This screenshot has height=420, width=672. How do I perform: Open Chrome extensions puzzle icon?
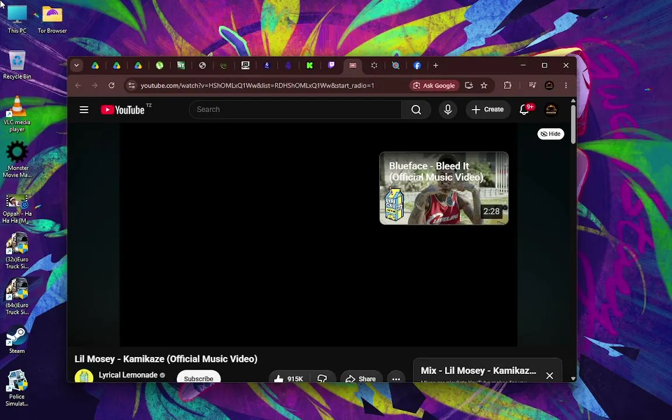[x=508, y=85]
